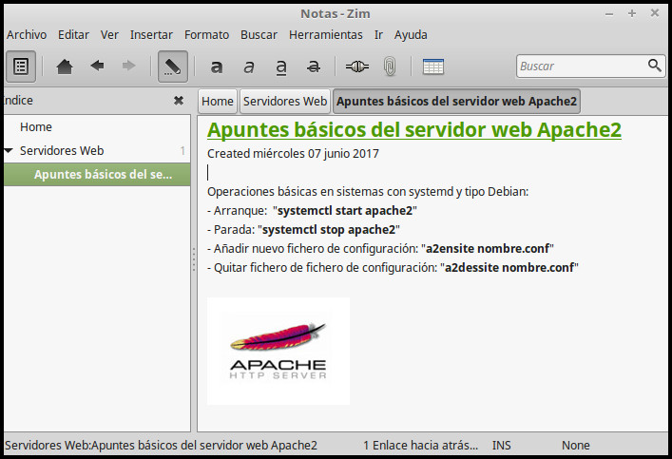Click the INS insert mode indicator
Screen dimensions: 672x459
click(x=502, y=446)
